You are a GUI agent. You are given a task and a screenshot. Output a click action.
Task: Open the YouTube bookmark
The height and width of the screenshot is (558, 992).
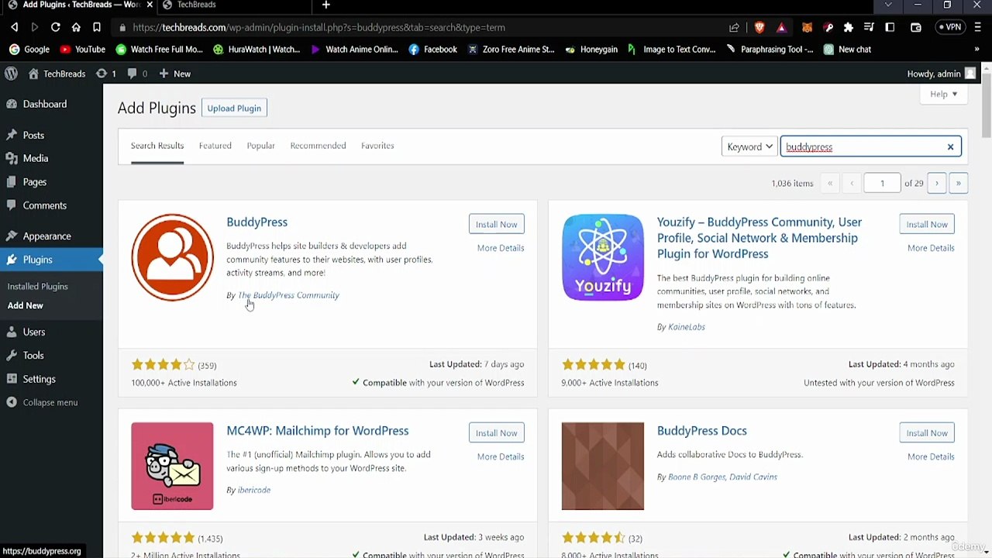tap(82, 49)
